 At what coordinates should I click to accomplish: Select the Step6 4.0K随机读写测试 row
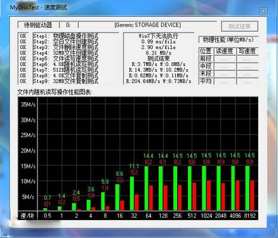[65, 64]
